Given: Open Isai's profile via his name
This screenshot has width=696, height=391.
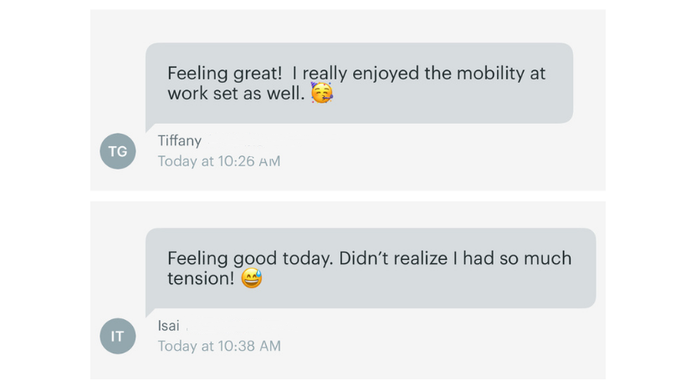Looking at the screenshot, I should coord(169,326).
